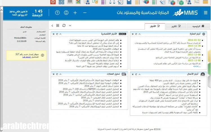Image resolution: width=211 pixels, height=132 pixels.
Task: Open the calculator icon in top toolbar
Action: (x=61, y=2)
